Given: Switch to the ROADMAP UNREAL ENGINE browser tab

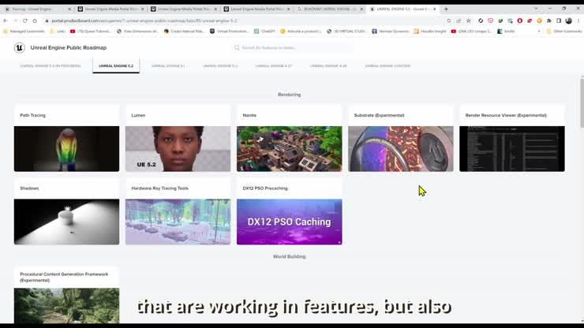Looking at the screenshot, I should click(330, 9).
